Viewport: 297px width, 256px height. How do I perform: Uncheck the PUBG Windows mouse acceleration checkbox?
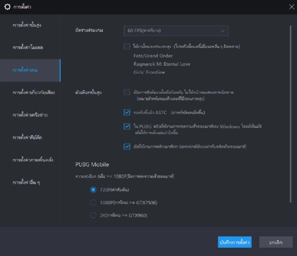coord(127,126)
